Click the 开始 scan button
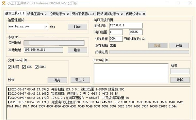Viewport: 196px width, 120px height. click(179, 46)
